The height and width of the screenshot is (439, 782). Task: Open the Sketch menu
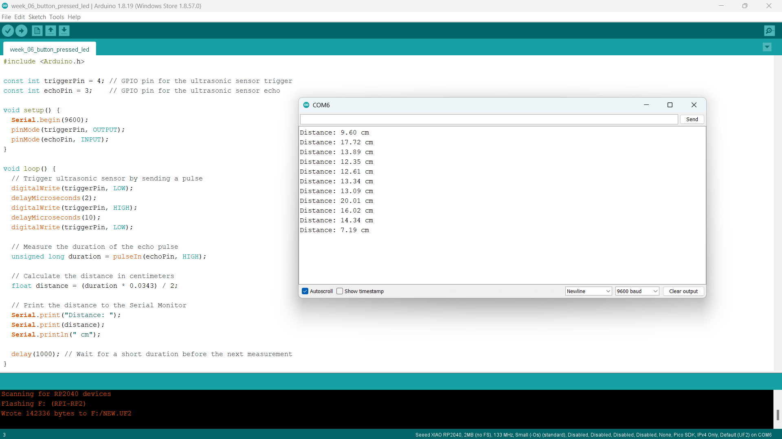point(37,17)
